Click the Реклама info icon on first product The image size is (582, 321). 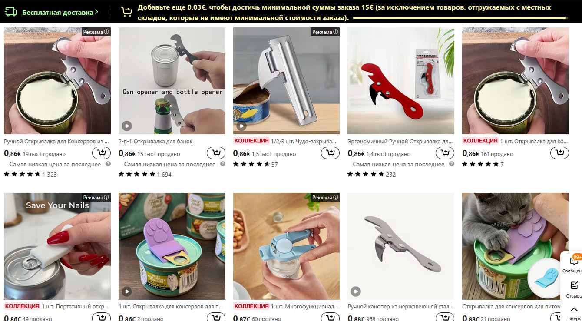point(106,32)
